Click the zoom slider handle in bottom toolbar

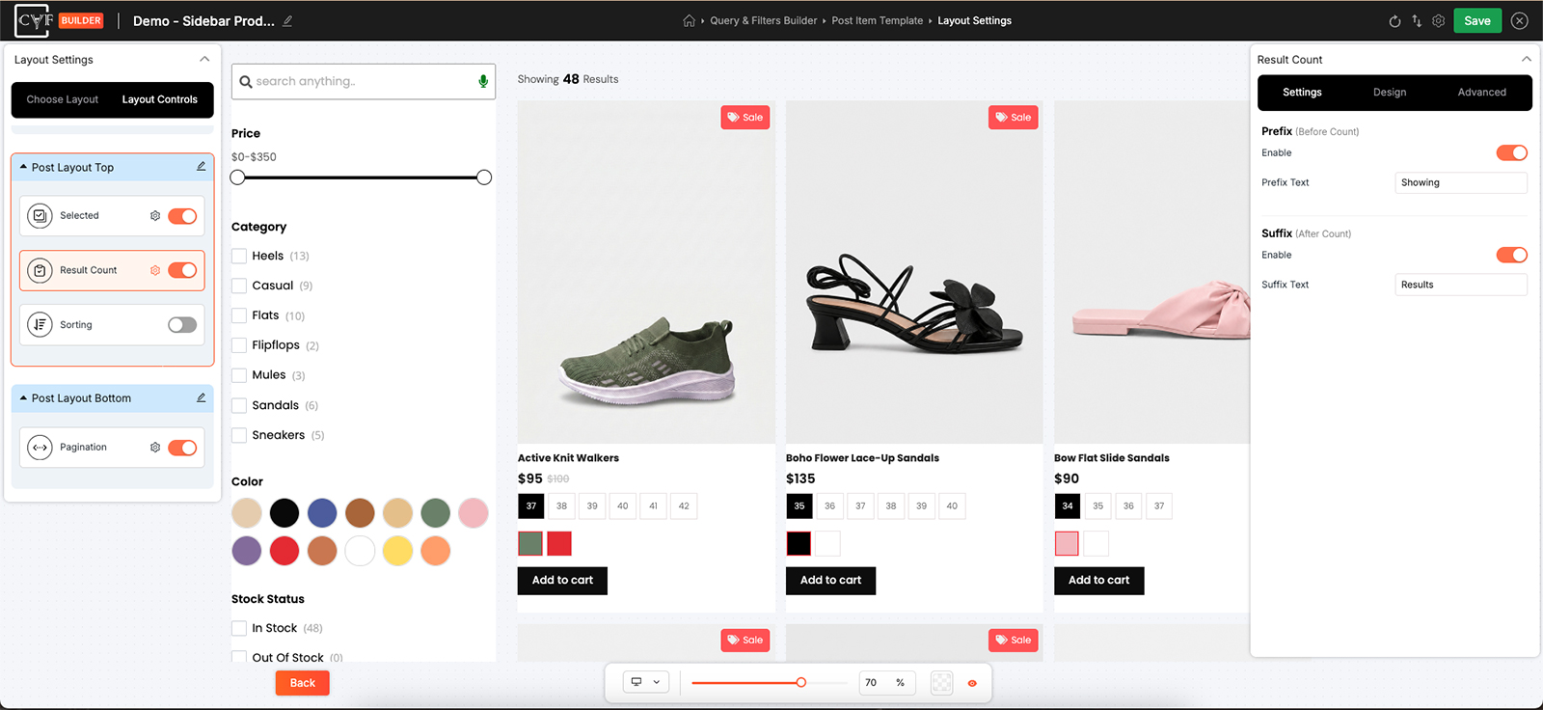click(800, 683)
